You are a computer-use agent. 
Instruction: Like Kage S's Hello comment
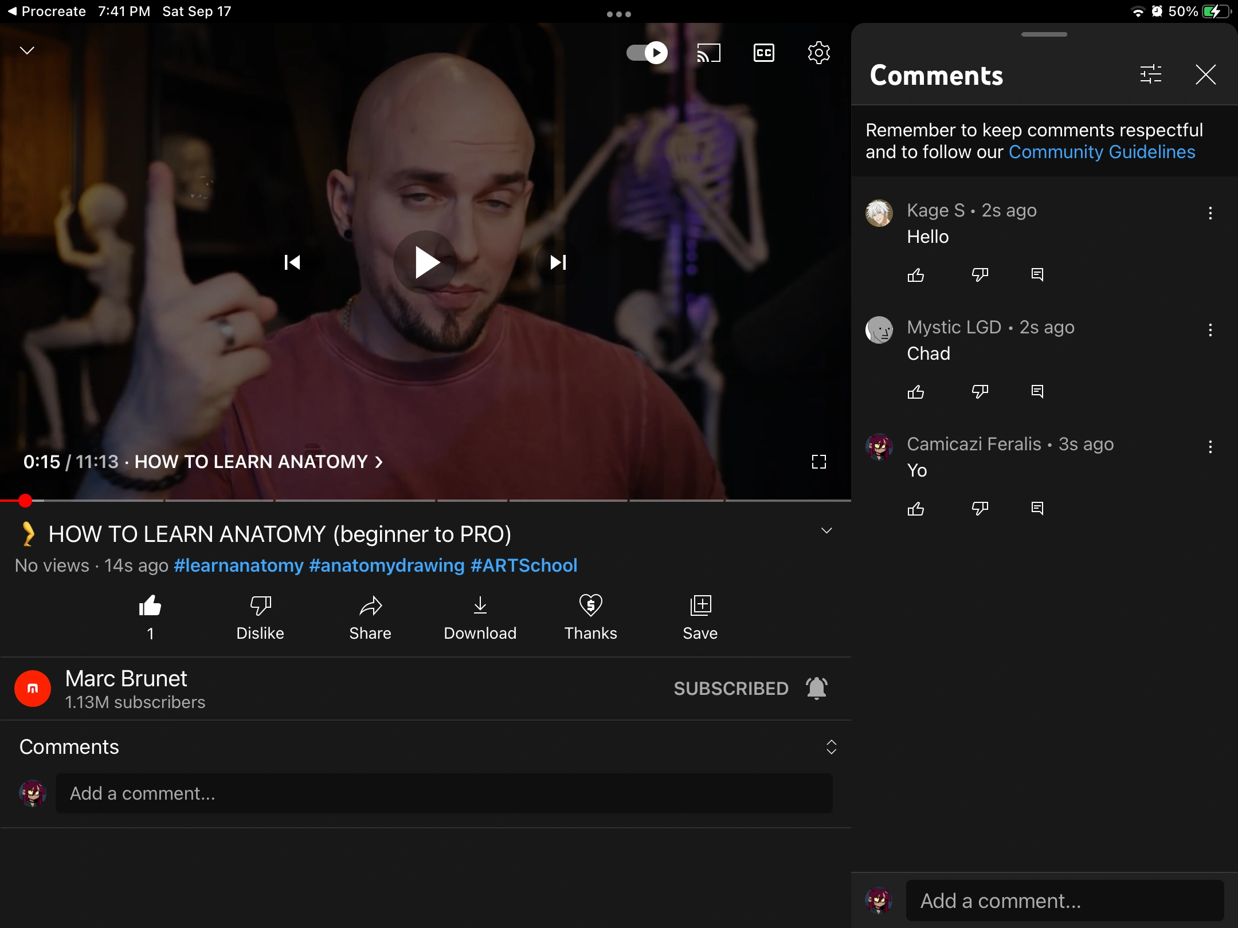(916, 276)
